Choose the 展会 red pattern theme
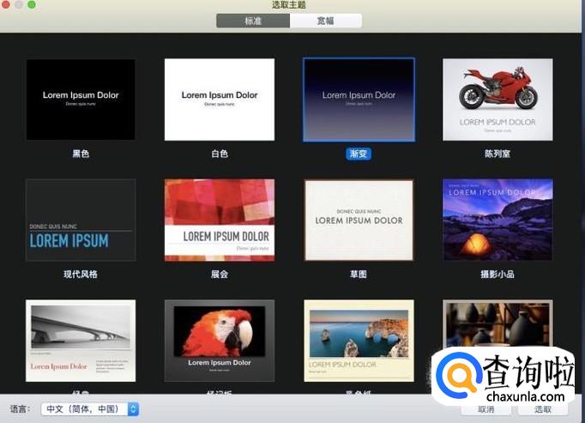Image resolution: width=585 pixels, height=423 pixels. point(220,220)
